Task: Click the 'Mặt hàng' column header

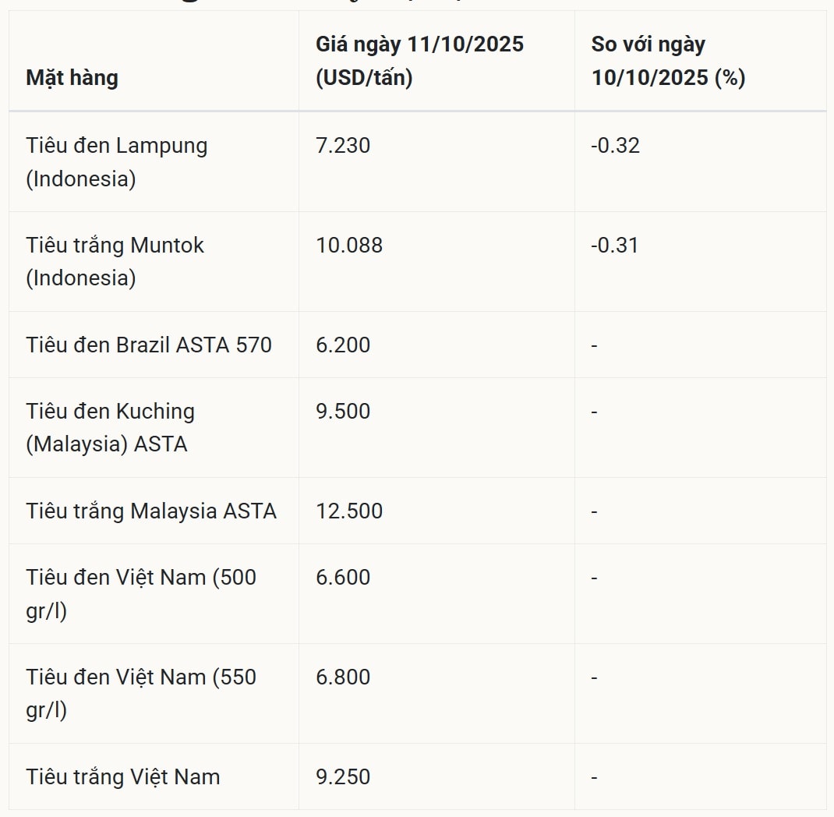Action: pyautogui.click(x=72, y=78)
